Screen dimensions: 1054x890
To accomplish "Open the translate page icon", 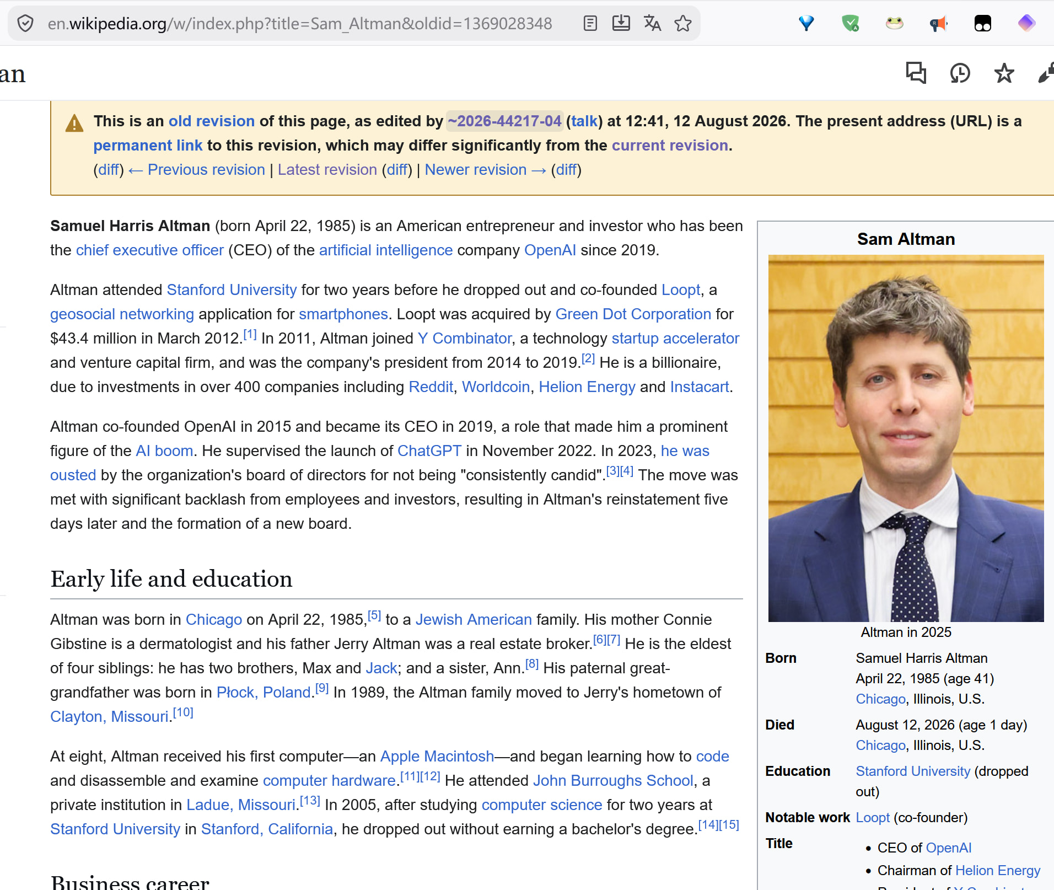I will tap(652, 23).
